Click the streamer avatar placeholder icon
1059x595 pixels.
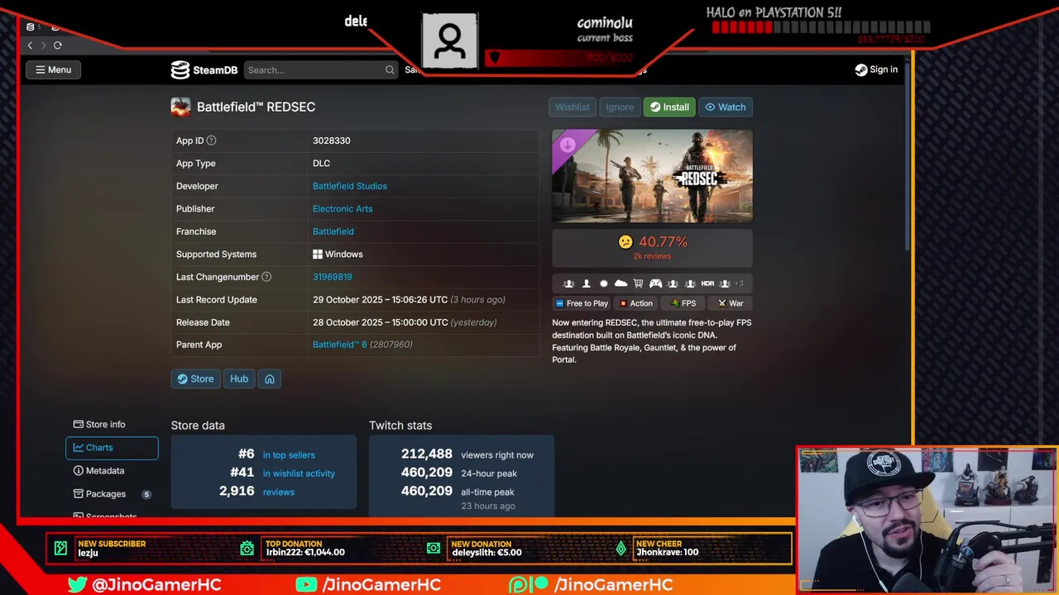(x=449, y=40)
